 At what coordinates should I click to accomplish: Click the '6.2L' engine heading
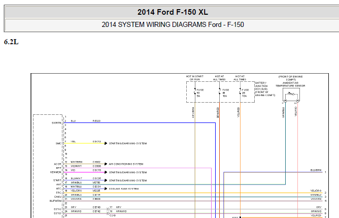point(11,42)
